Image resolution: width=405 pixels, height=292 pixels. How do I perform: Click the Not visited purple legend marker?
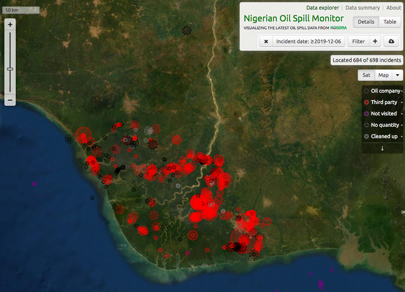click(367, 114)
